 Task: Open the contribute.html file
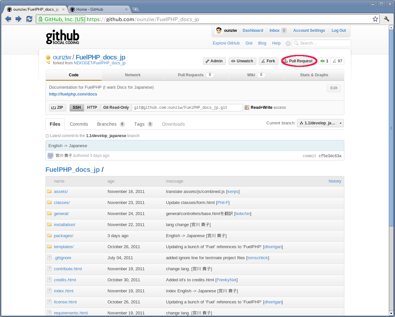point(68,269)
